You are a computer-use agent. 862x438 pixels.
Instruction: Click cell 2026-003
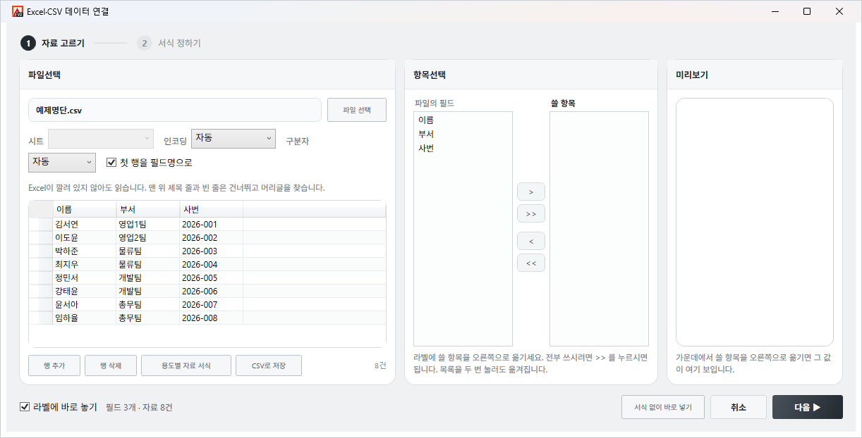pyautogui.click(x=212, y=251)
